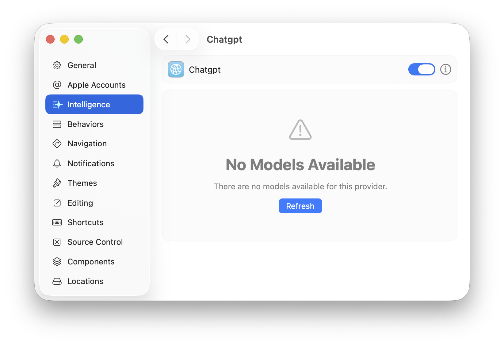Screen dimensions: 504x346
Task: Click the General gear icon
Action: click(x=57, y=65)
